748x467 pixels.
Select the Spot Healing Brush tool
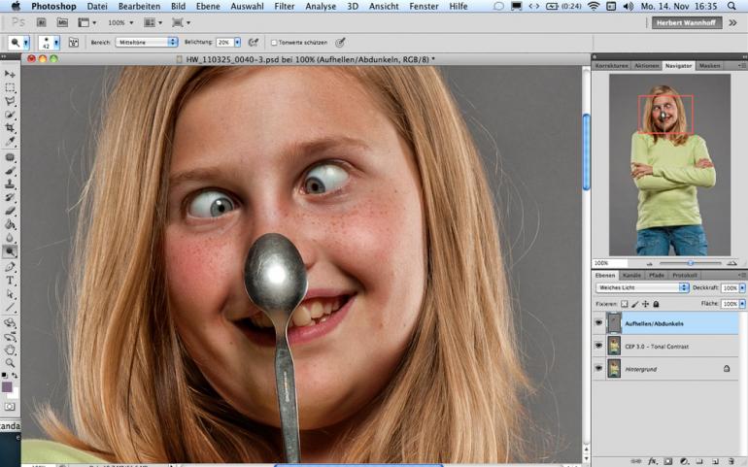click(10, 157)
